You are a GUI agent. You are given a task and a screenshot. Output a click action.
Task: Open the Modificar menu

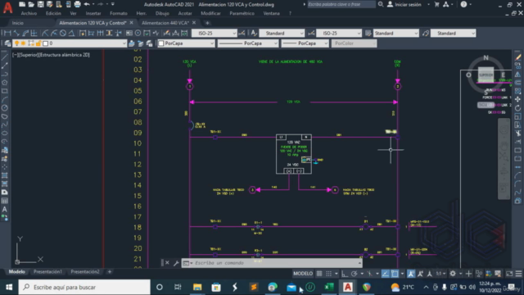(210, 13)
